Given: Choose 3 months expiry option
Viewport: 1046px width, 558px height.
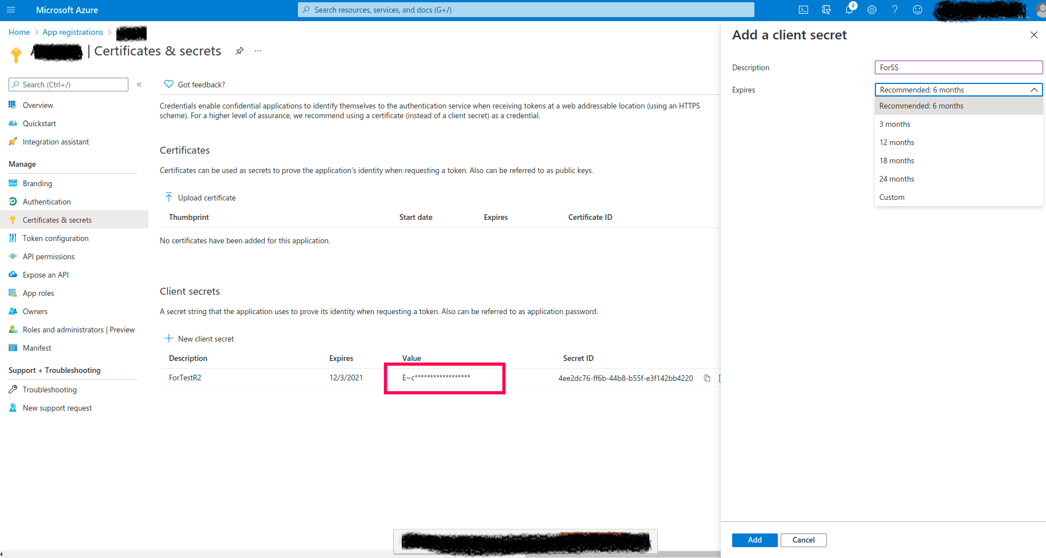Looking at the screenshot, I should (959, 124).
